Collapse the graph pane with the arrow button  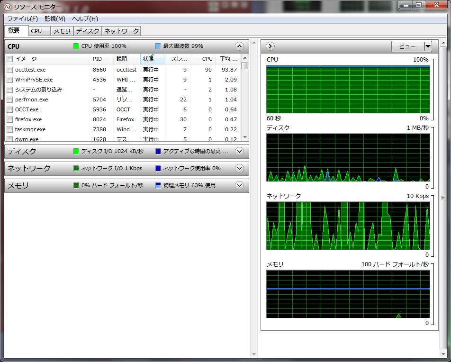[270, 46]
